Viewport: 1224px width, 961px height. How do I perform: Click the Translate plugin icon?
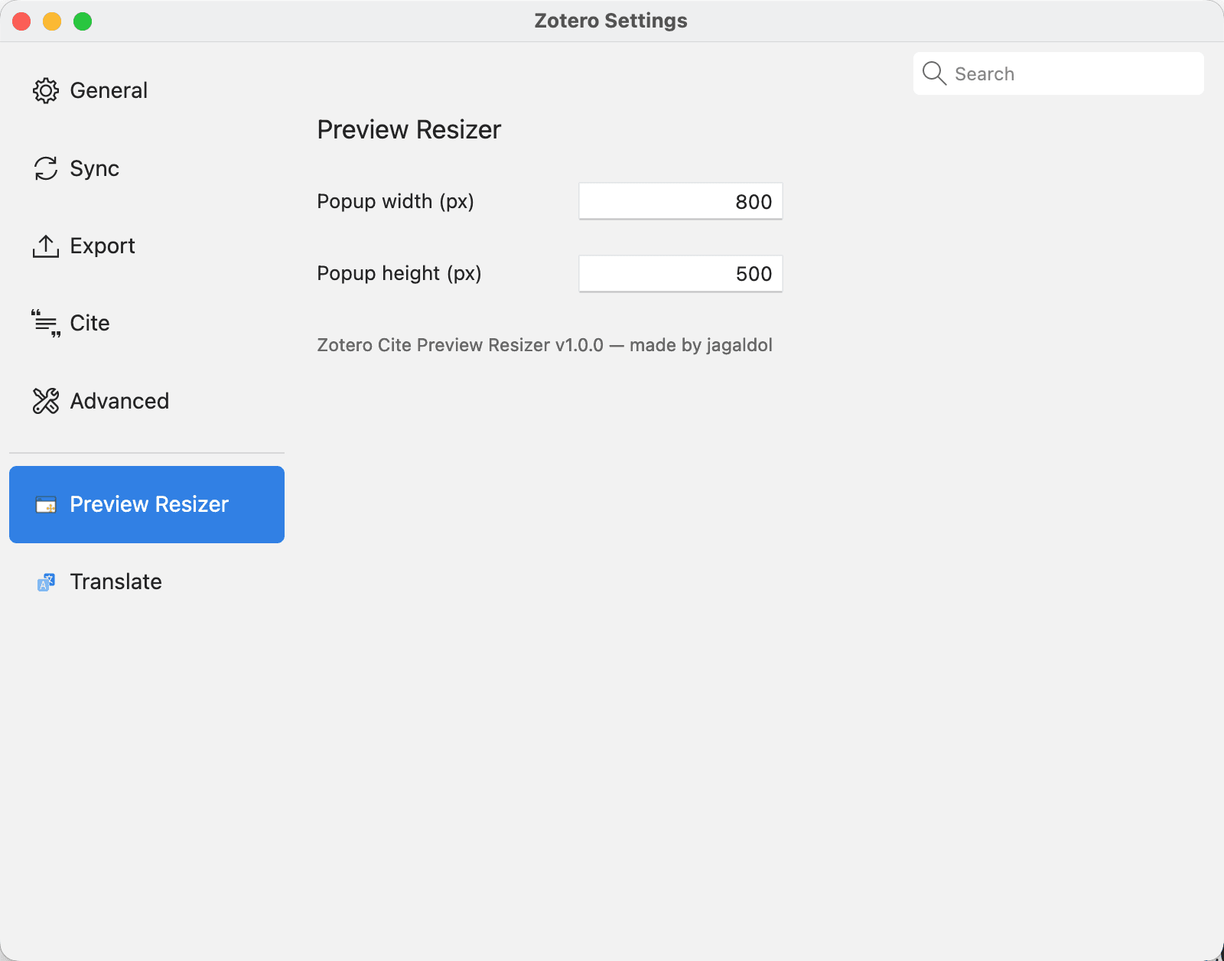46,582
